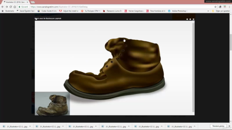This screenshot has width=232, height=130.
Task: Open the Diğer yer işaretleri folder
Action: (x=221, y=11)
